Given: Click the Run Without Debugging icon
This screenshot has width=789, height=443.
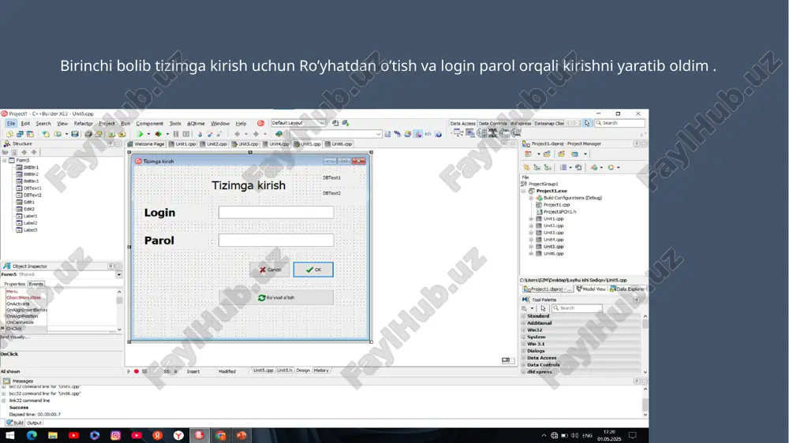Looking at the screenshot, I should tap(159, 134).
